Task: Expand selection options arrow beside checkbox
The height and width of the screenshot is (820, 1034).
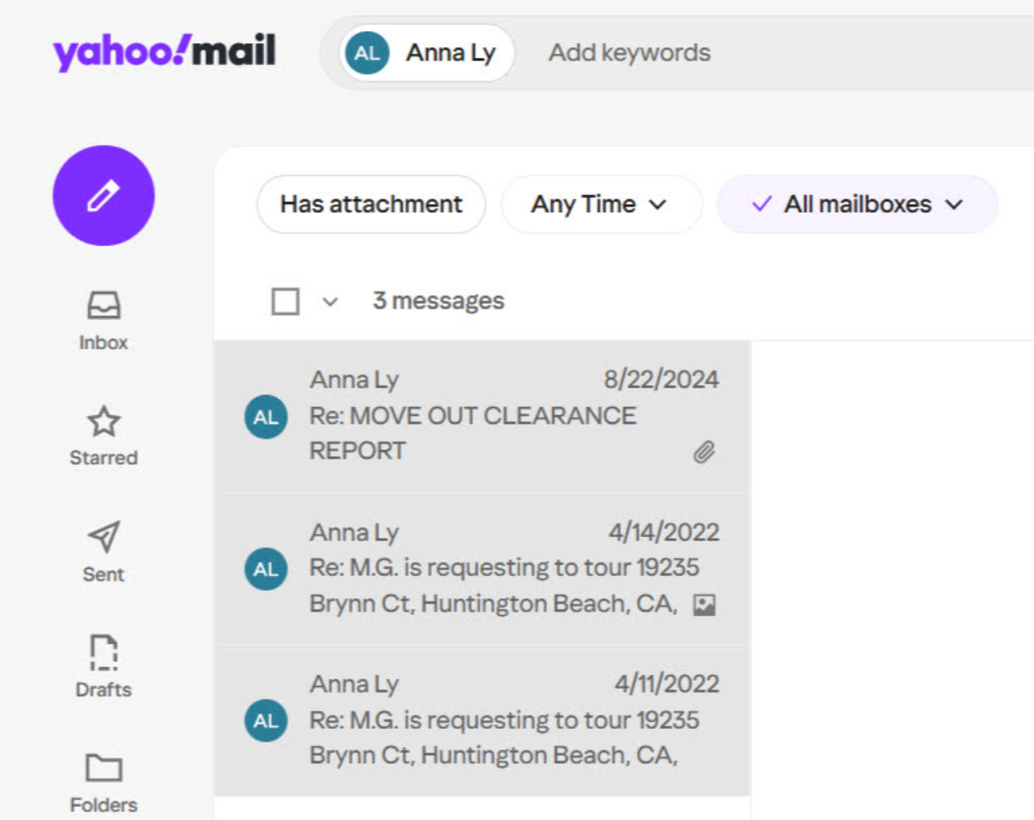Action: (x=329, y=302)
